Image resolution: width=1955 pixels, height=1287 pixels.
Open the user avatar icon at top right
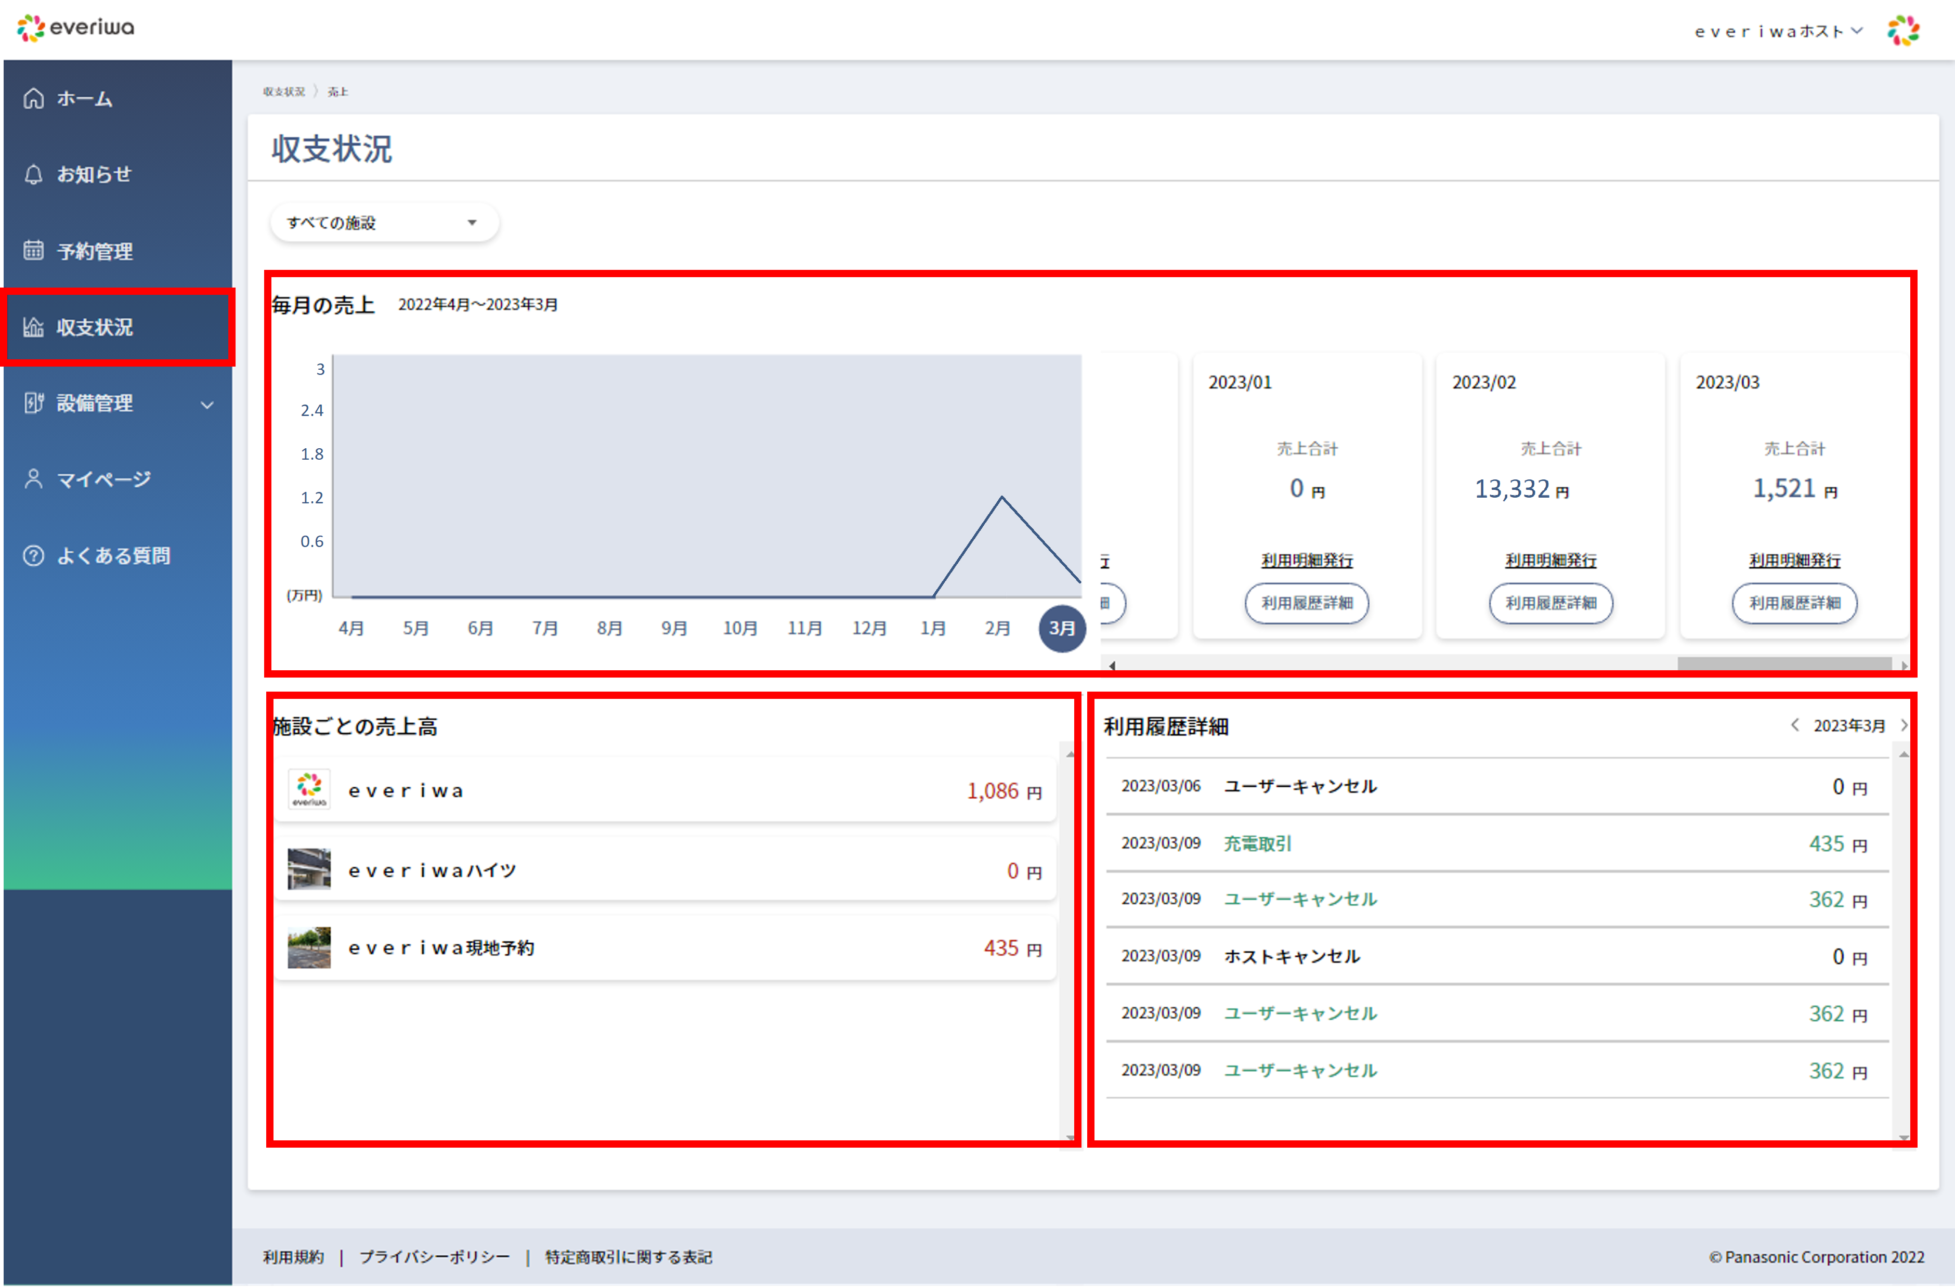pyautogui.click(x=1903, y=30)
